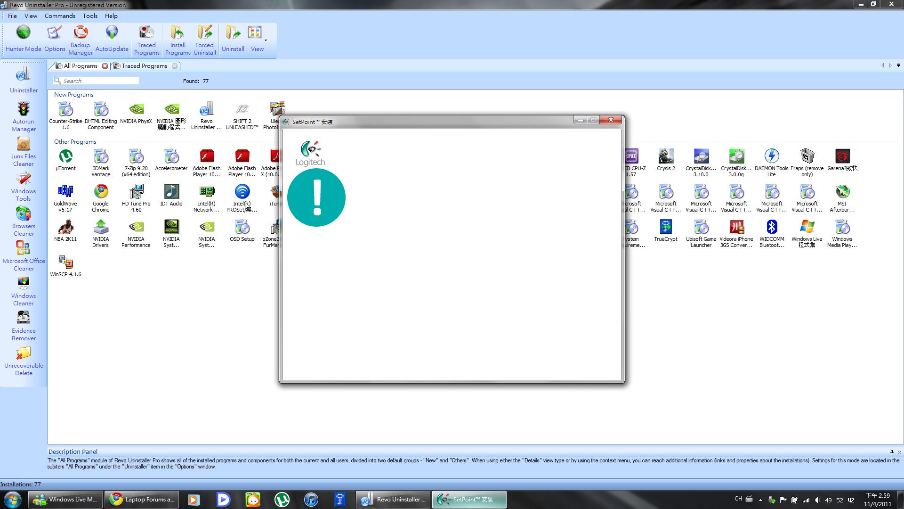Select Uninstaller in sidebar
Image resolution: width=904 pixels, height=509 pixels.
[24, 80]
